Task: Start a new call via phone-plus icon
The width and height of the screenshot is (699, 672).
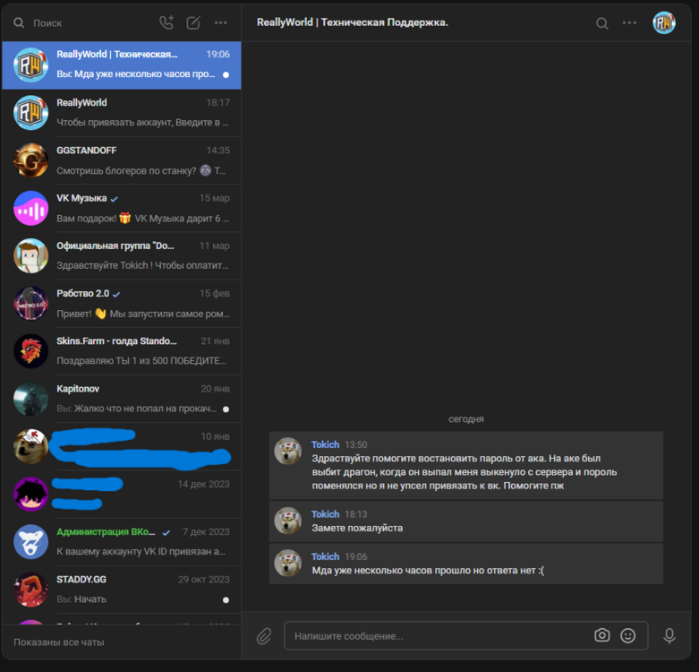Action: (166, 22)
